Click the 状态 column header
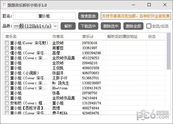The image size is (173, 124). (152, 36)
